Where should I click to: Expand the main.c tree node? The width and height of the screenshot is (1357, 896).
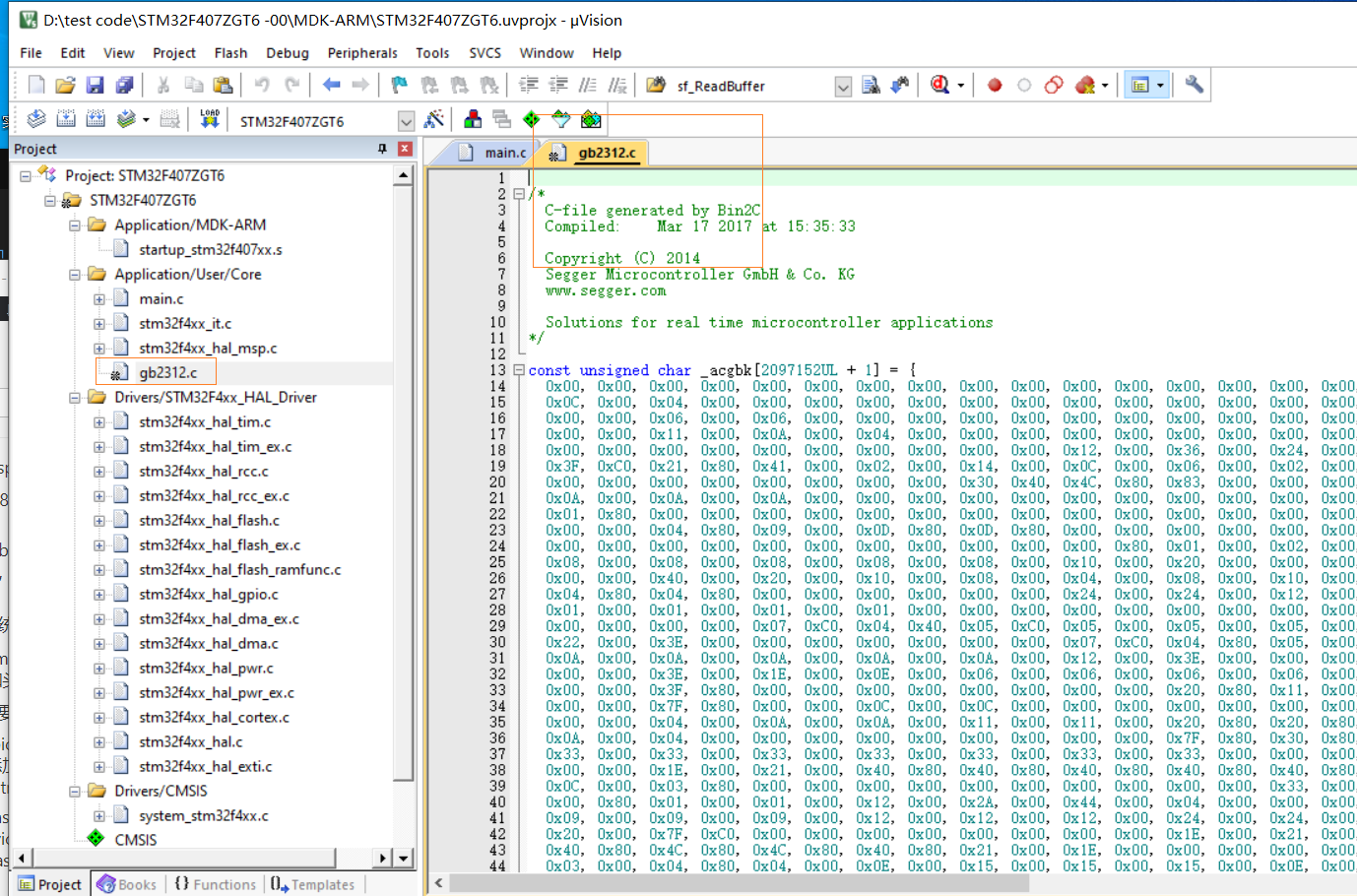[100, 298]
